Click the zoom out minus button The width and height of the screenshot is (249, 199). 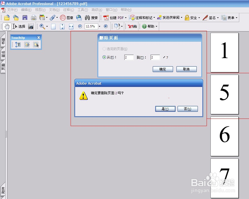(80, 26)
